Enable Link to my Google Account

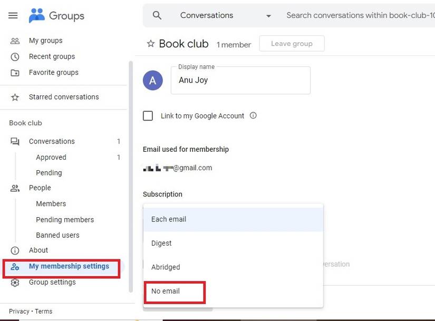[148, 115]
